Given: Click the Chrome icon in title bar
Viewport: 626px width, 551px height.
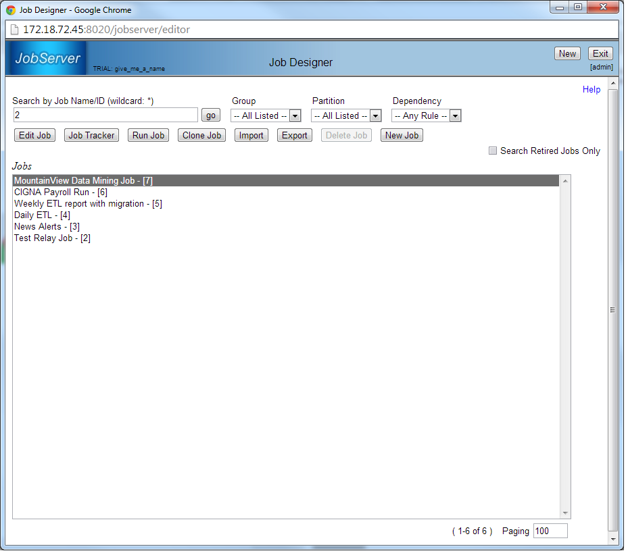Looking at the screenshot, I should click(x=11, y=10).
